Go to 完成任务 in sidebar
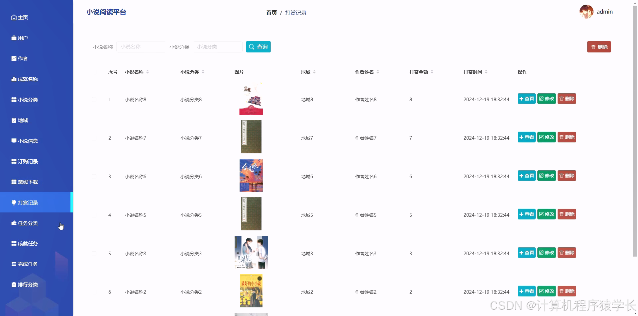The width and height of the screenshot is (638, 316). point(37,264)
